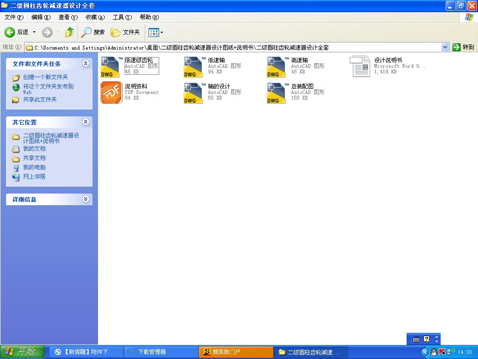This screenshot has height=359, width=478.
Task: Expand the 详细信息 panel
Action: click(x=86, y=199)
